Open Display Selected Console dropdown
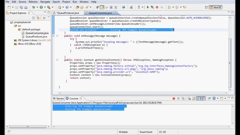Viewport: 240px width, 135px height. click(x=217, y=98)
